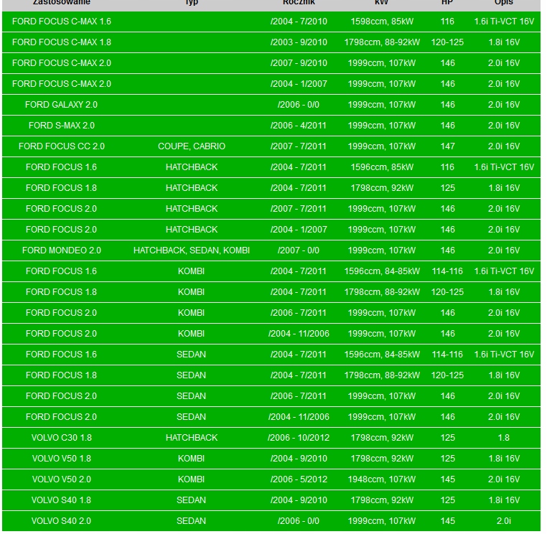Click "1798ccm, 88-92kW" in Focus 1.8 Sedan row
Image resolution: width=547 pixels, height=534 pixels.
[x=382, y=375]
